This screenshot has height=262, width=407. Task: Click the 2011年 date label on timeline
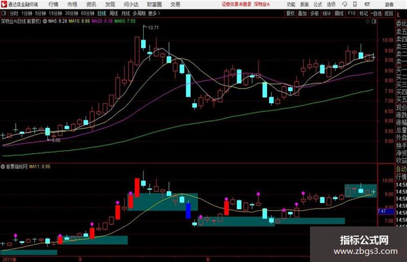pos(9,259)
